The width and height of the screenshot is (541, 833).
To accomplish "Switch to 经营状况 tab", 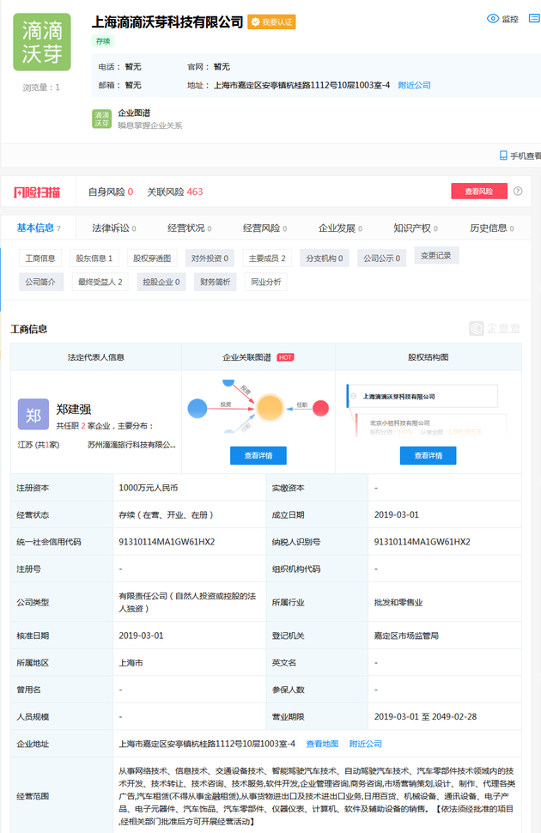I will coord(189,228).
